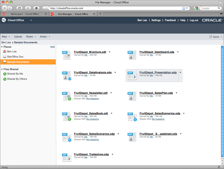The image size is (224, 169).
Task: Click Add link in Places panel
Action: coord(52,47)
